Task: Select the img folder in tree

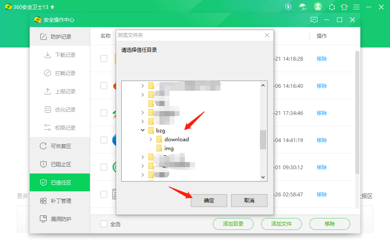Action: click(x=169, y=148)
